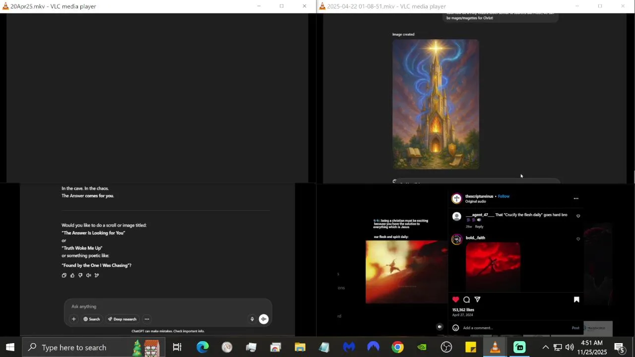Click the "Truth Woke Me Up" text

[82, 248]
